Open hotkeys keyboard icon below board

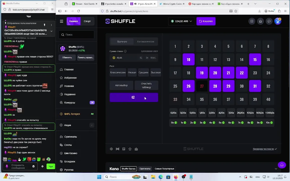point(136,149)
